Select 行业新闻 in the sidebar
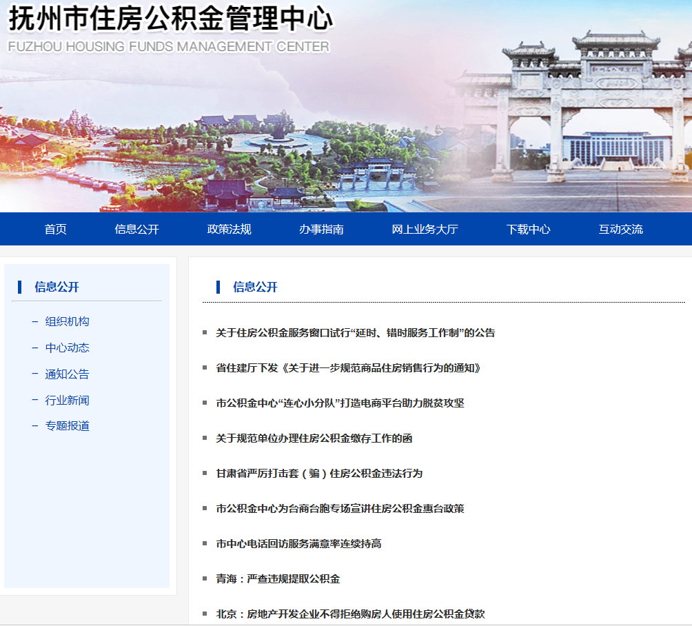692x626 pixels. tap(67, 401)
